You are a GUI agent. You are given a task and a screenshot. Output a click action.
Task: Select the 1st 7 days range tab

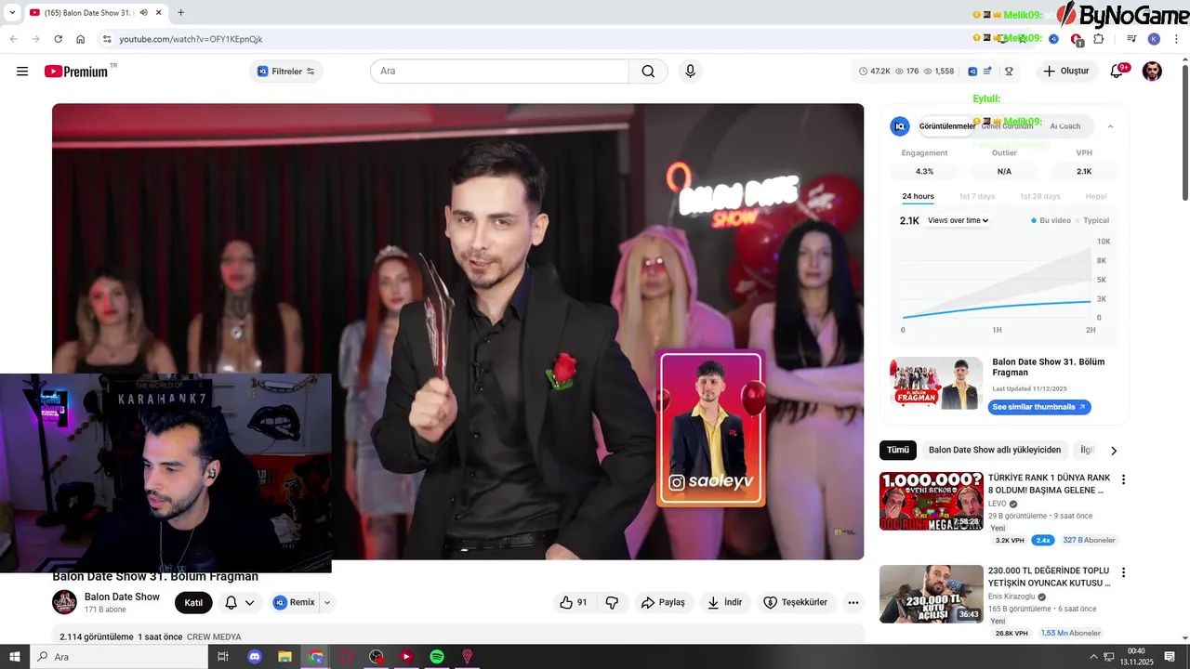click(x=977, y=196)
